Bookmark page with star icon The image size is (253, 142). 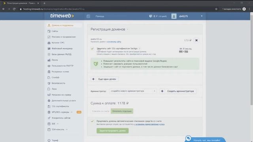click(x=216, y=9)
